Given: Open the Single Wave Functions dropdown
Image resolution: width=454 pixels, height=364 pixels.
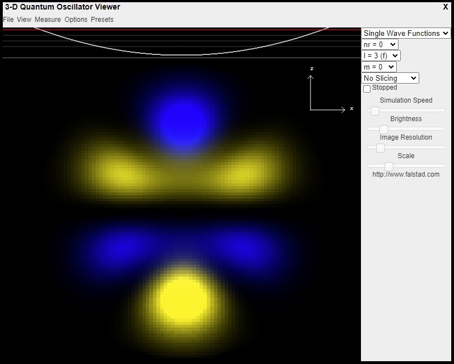Looking at the screenshot, I should point(406,33).
